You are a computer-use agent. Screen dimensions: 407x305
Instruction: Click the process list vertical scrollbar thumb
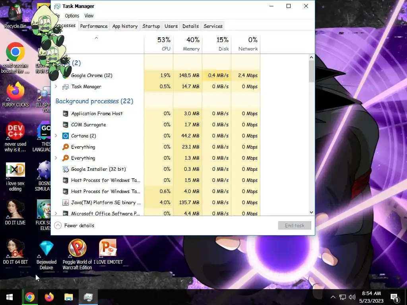[312, 71]
